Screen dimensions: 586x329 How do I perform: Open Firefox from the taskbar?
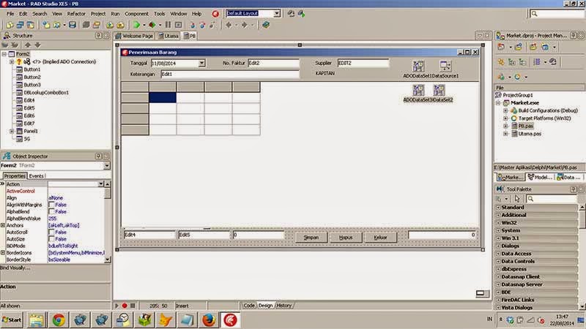point(209,320)
